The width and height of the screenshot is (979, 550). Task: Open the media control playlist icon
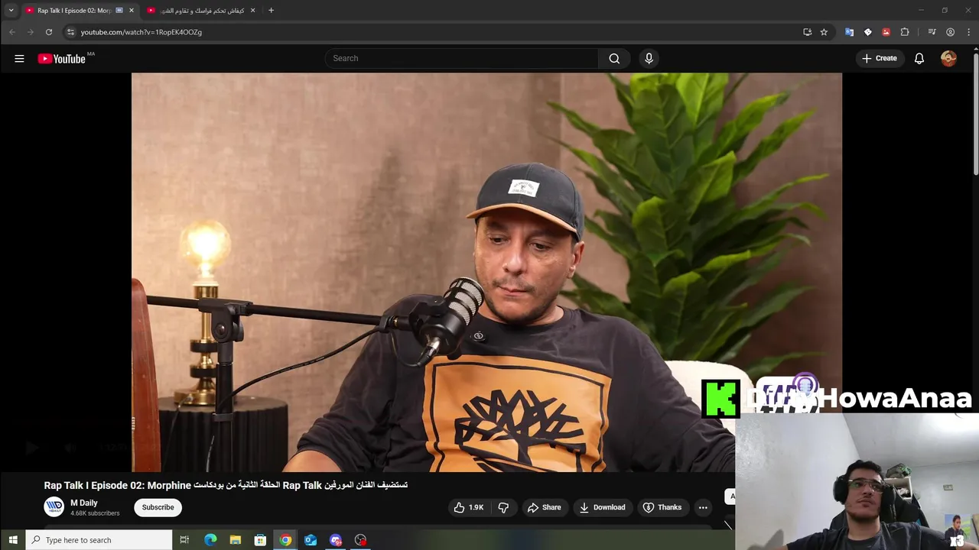[932, 32]
